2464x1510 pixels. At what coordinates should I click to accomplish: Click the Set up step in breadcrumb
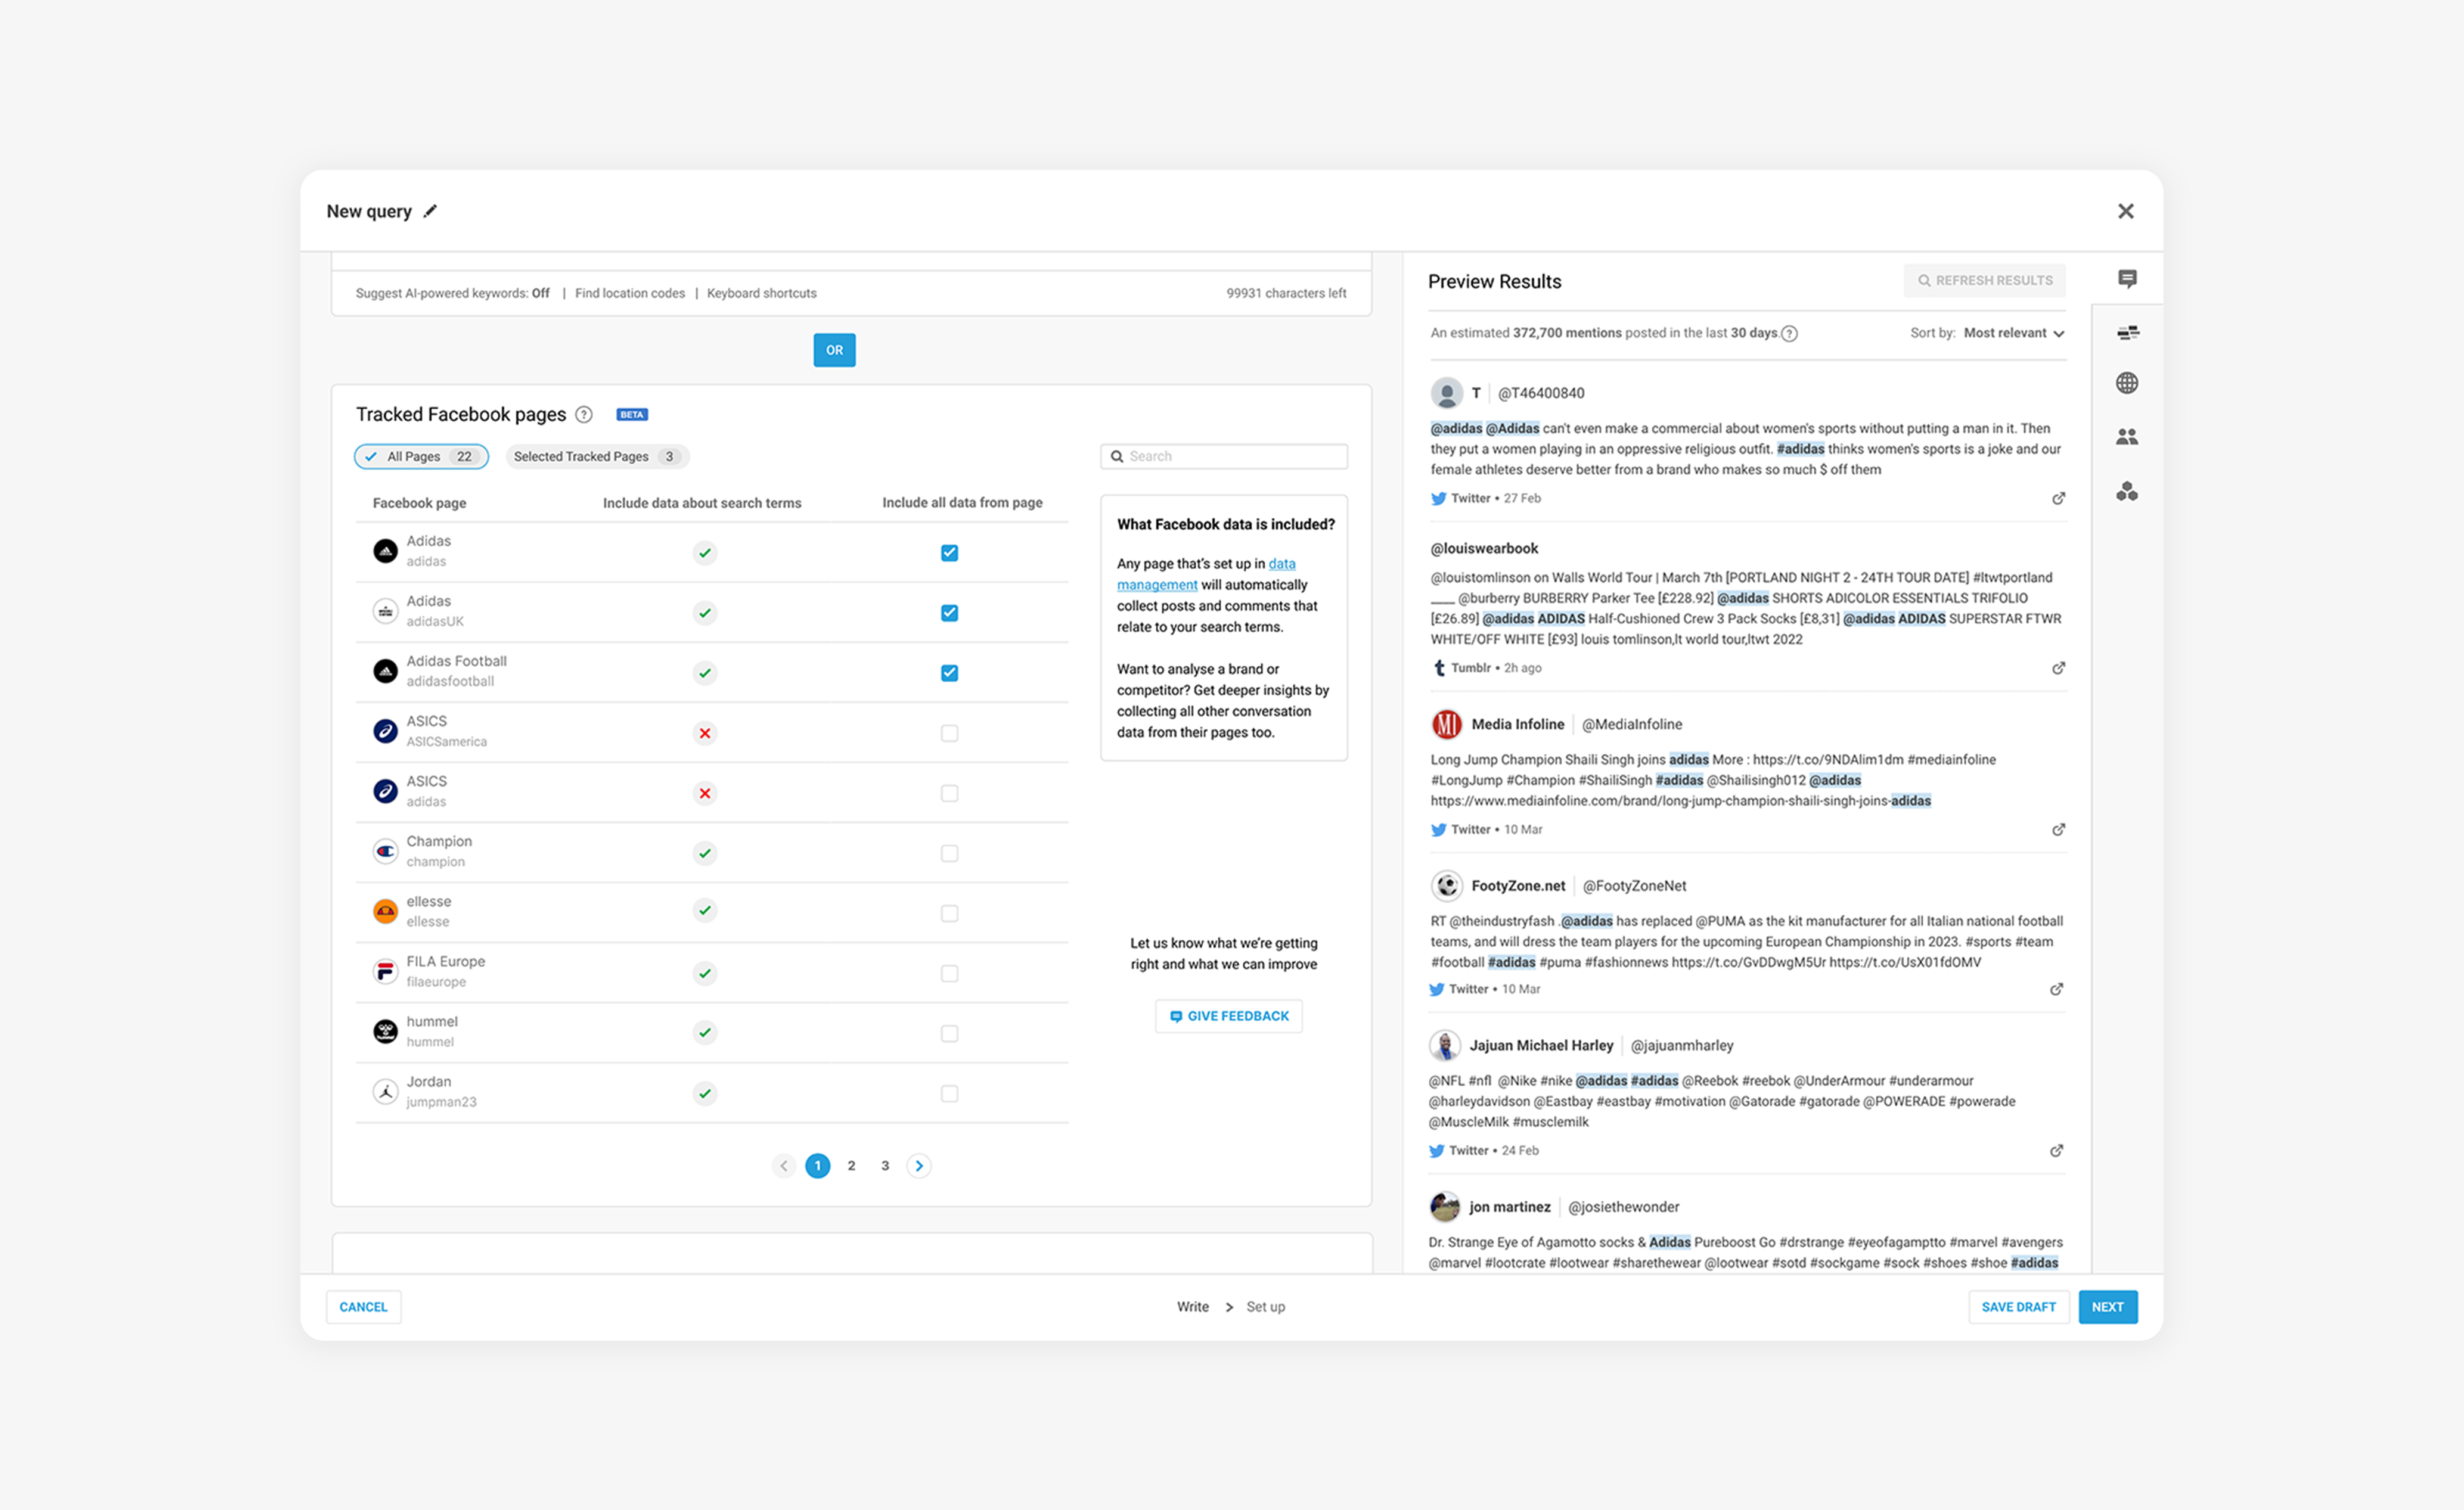[1265, 1306]
